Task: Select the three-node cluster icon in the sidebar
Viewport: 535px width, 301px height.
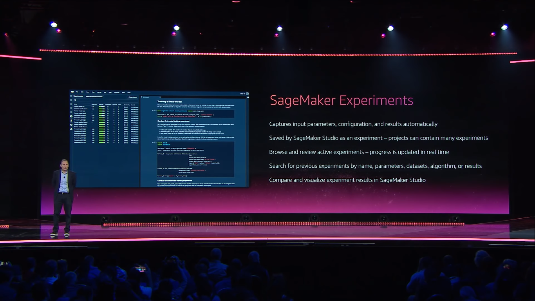Action: pyautogui.click(x=71, y=129)
